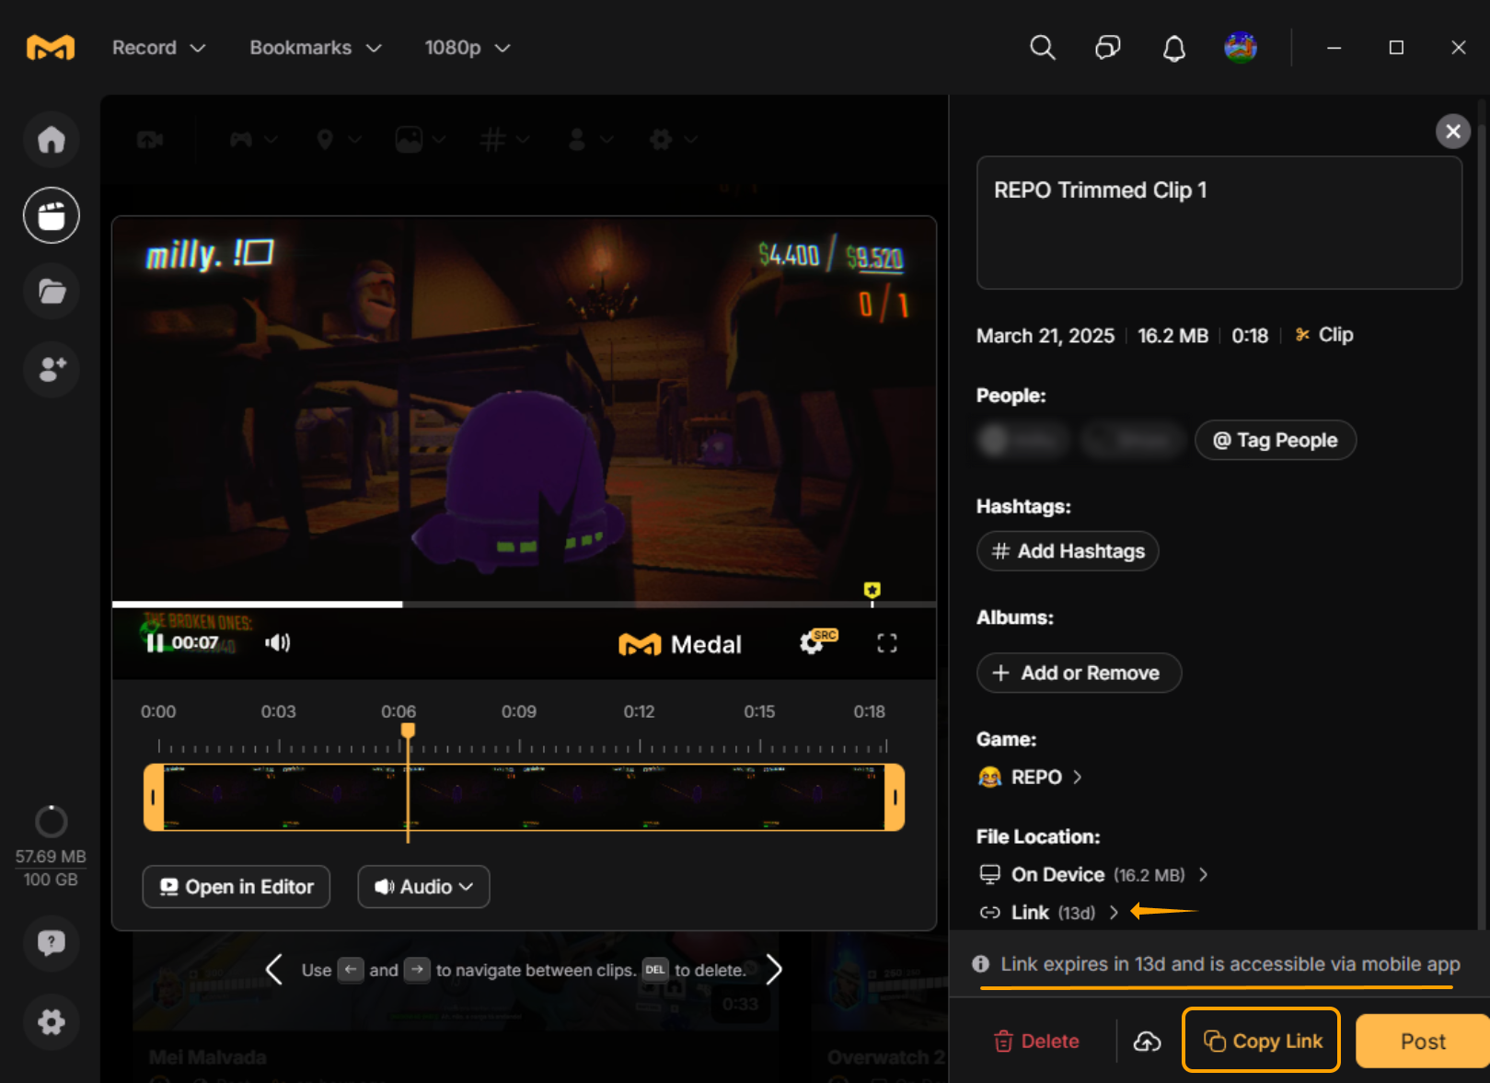Viewport: 1490px width, 1083px height.
Task: Open the user profile avatar
Action: click(x=1241, y=48)
